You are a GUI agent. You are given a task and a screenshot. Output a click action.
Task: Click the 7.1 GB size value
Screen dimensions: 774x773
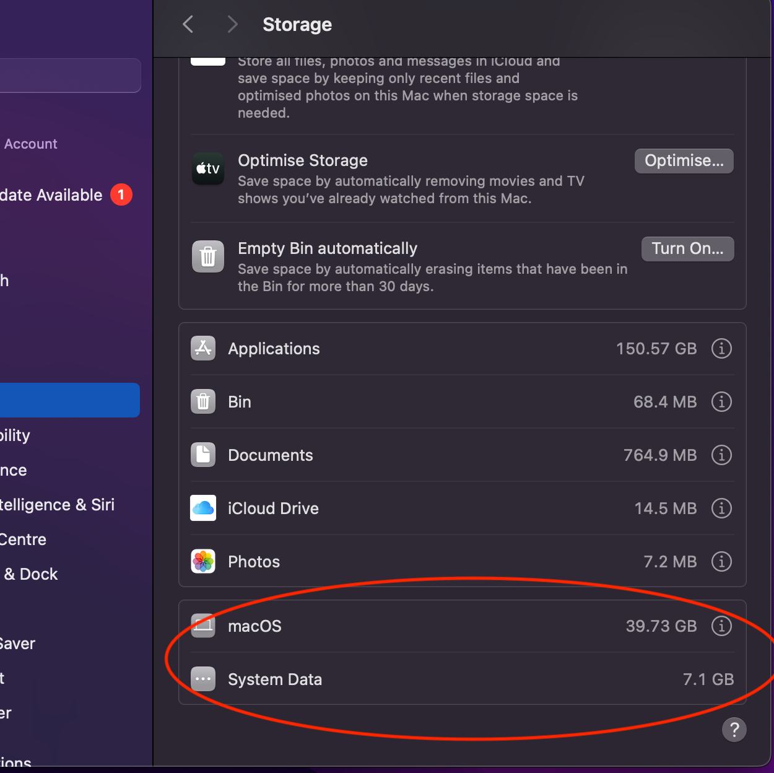click(708, 679)
